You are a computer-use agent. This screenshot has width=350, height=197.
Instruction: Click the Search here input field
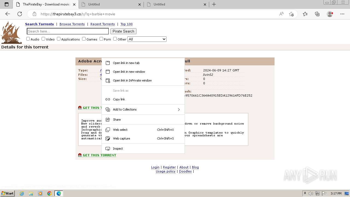[68, 31]
